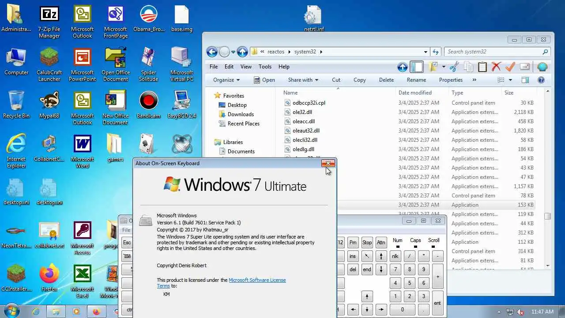This screenshot has height=318, width=565.
Task: Click the clipboard Paste icon in toolbar
Action: 482,67
